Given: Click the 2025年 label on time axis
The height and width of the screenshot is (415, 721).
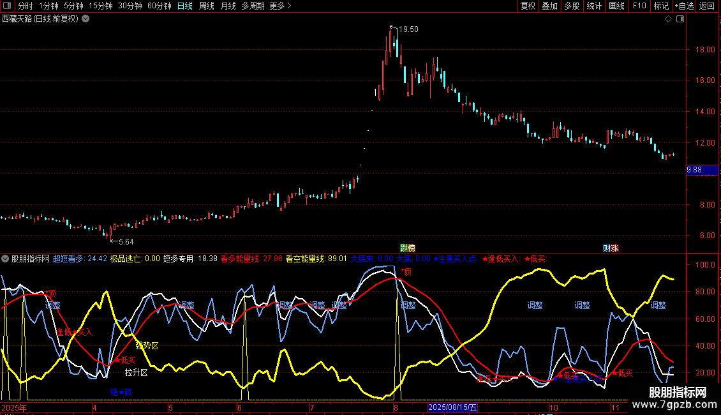Looking at the screenshot, I should [14, 407].
